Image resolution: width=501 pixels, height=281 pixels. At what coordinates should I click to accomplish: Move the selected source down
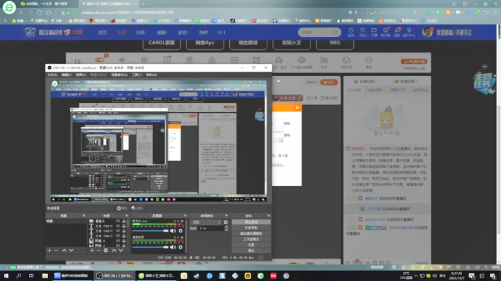click(x=121, y=250)
